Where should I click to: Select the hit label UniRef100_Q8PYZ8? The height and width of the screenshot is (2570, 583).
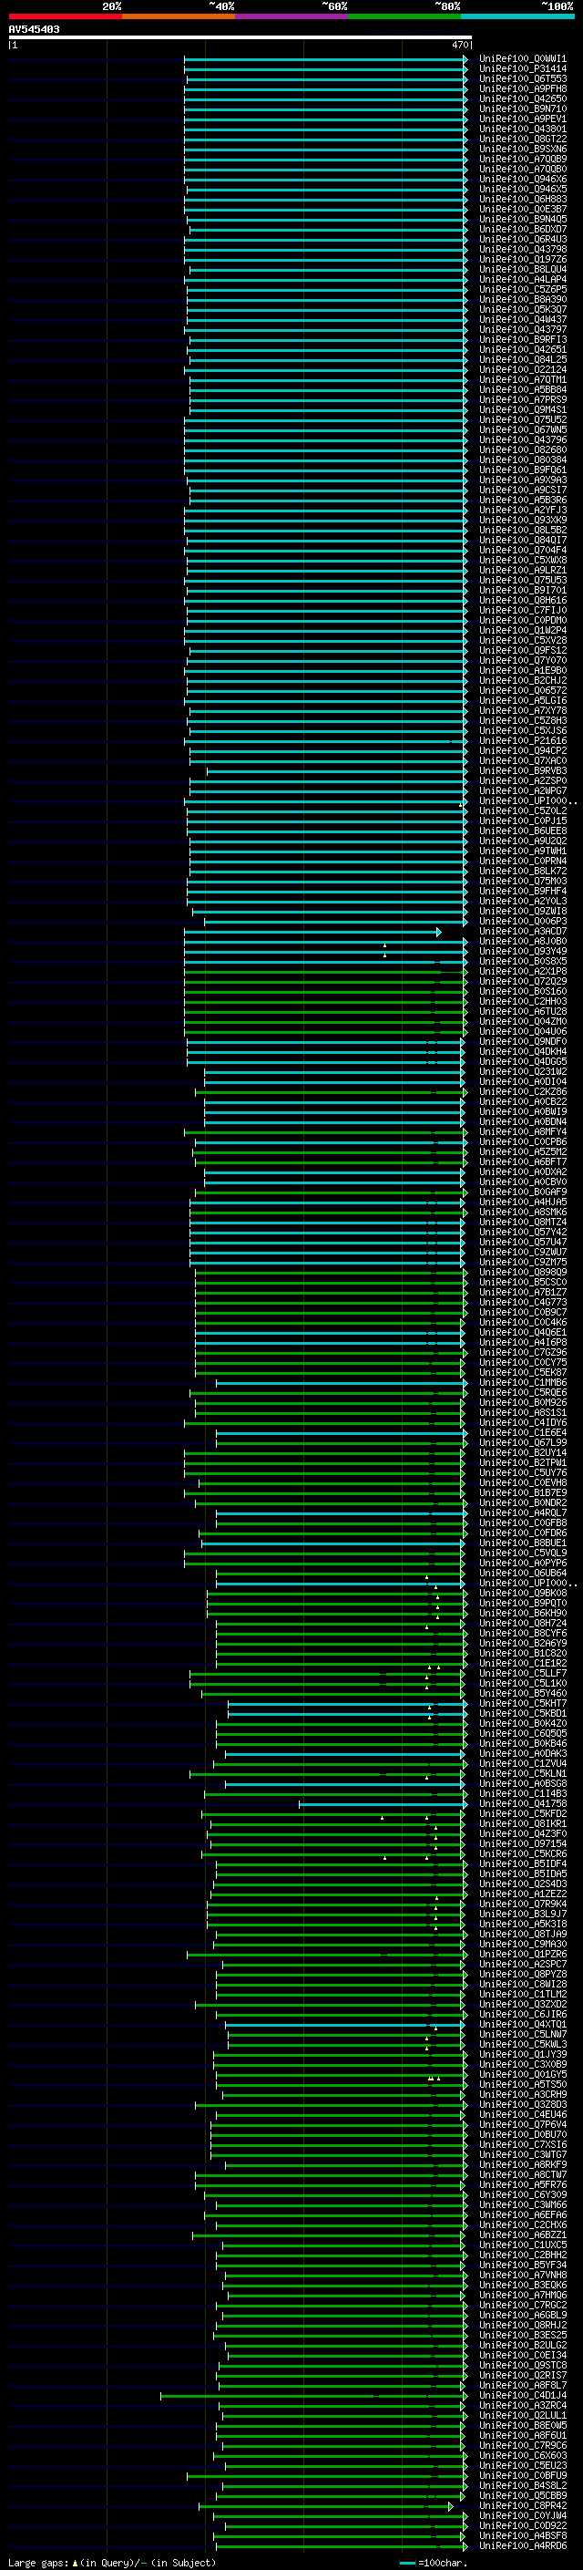522,1975
